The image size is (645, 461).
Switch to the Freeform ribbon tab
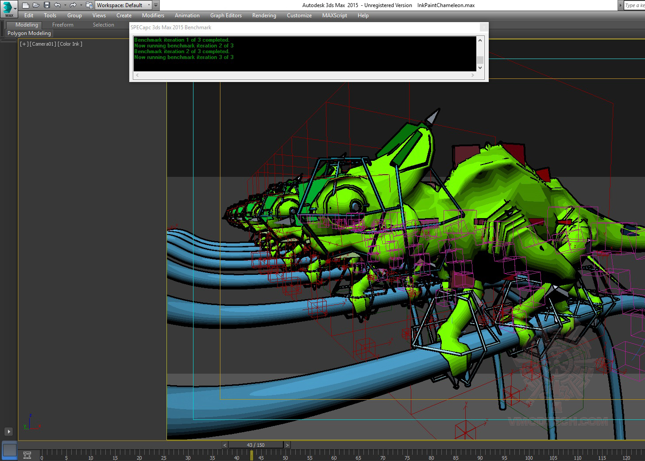[x=62, y=25]
